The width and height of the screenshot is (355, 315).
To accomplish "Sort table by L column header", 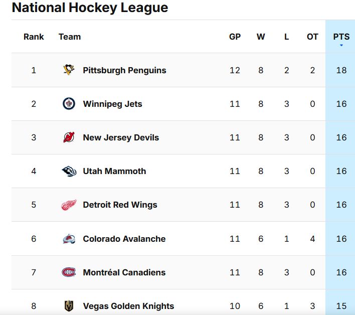I will (287, 37).
